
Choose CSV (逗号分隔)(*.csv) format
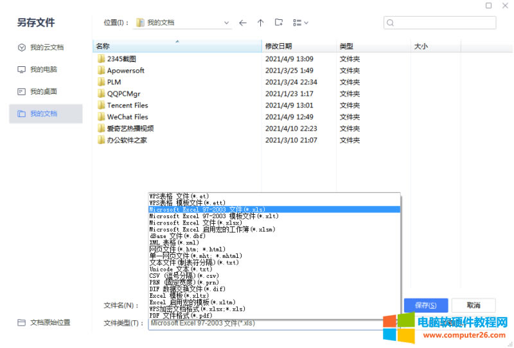click(274, 276)
